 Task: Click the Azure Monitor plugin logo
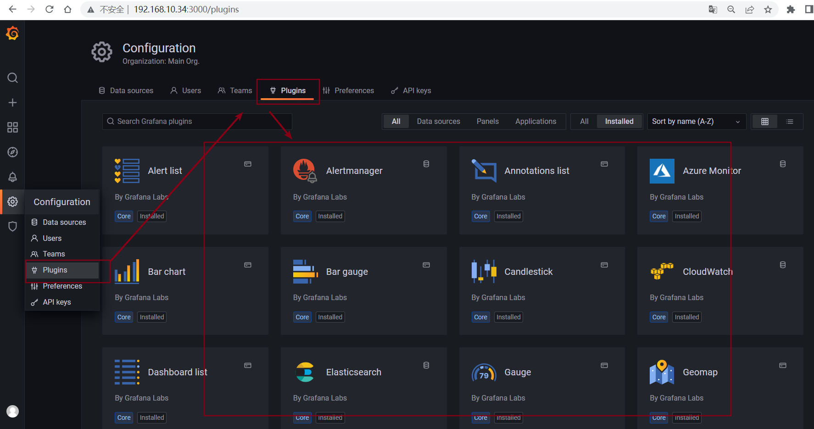click(x=662, y=171)
